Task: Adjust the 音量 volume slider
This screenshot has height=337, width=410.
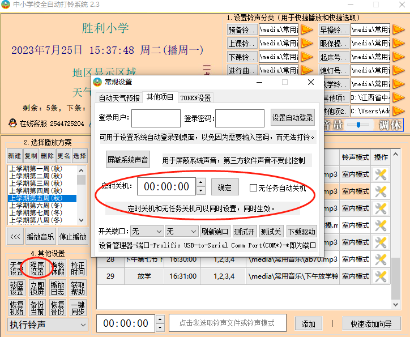Action: pyautogui.click(x=358, y=125)
